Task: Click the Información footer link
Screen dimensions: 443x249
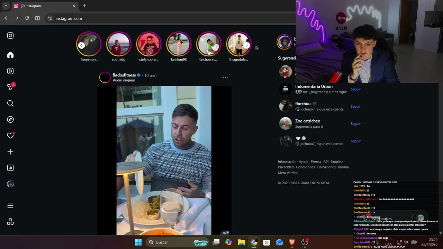Action: [287, 162]
